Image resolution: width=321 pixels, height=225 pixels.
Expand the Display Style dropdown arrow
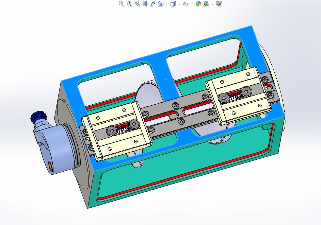(179, 4)
